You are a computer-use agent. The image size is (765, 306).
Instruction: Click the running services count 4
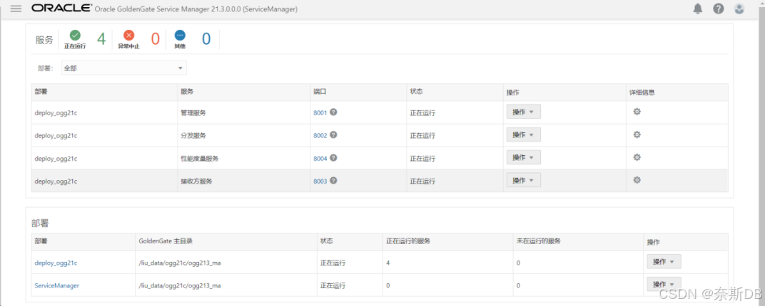pyautogui.click(x=101, y=38)
